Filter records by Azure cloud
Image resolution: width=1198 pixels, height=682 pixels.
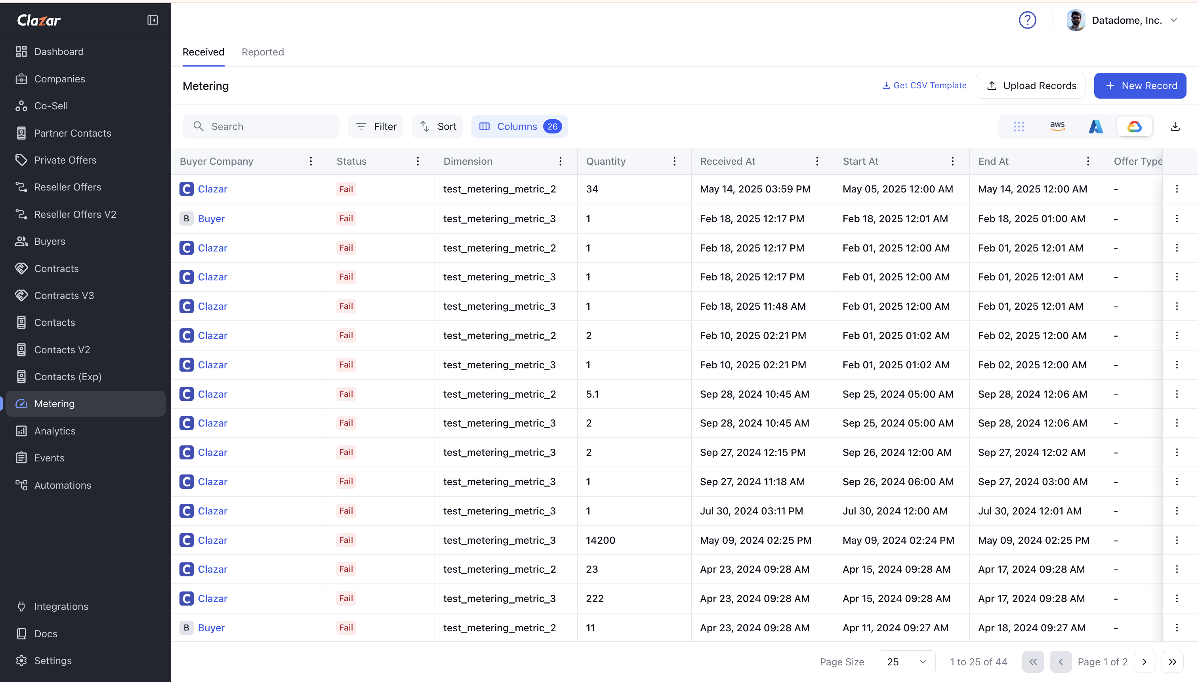(1096, 126)
